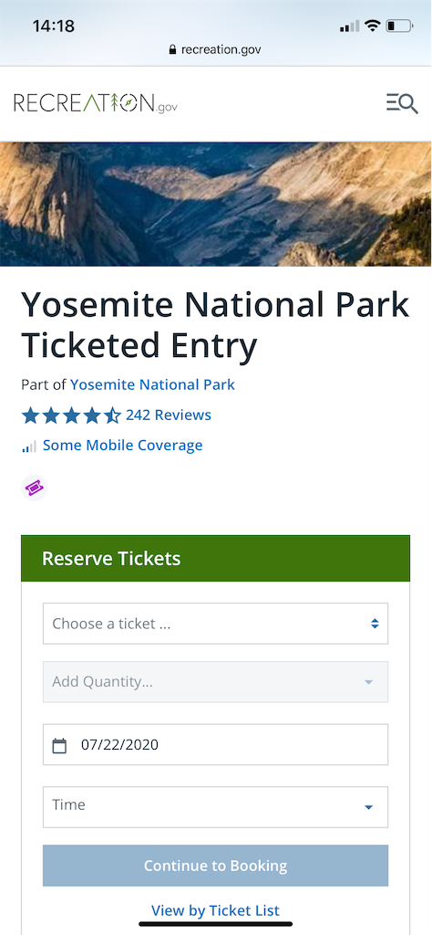
Task: Click the calendar icon in date field
Action: click(59, 745)
